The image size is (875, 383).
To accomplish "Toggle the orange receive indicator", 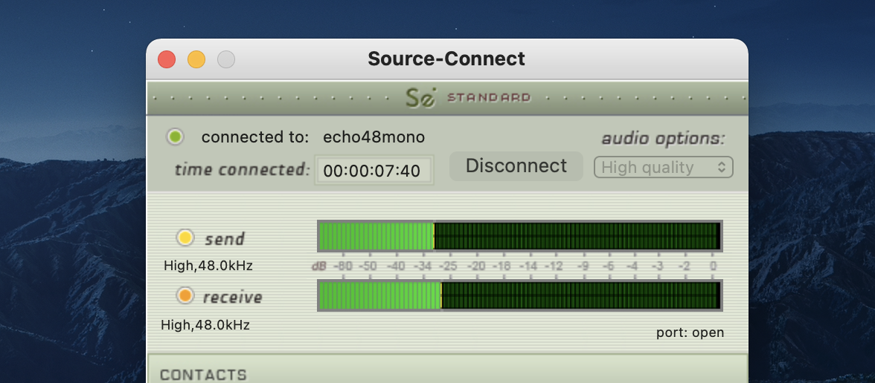I will click(x=185, y=296).
